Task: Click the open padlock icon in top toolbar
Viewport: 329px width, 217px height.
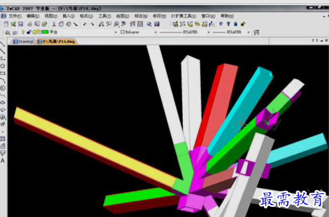Action: pyautogui.click(x=243, y=24)
